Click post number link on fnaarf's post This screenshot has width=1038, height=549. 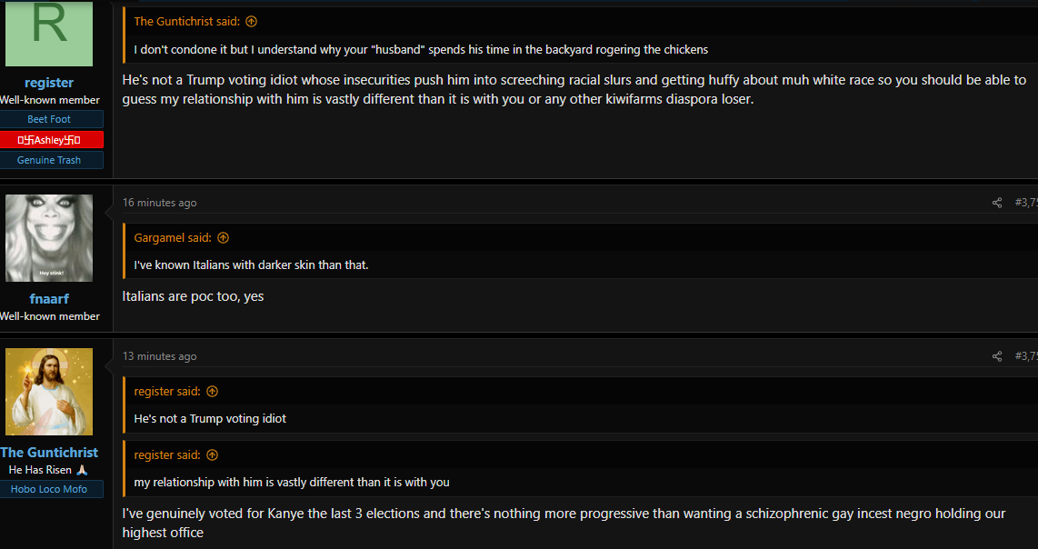pyautogui.click(x=1026, y=203)
